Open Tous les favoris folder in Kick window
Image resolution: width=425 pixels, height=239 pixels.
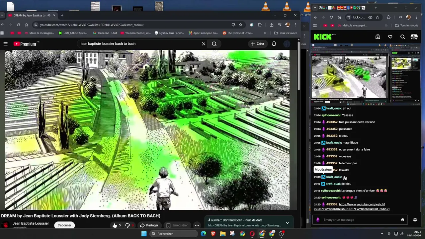click(x=406, y=25)
